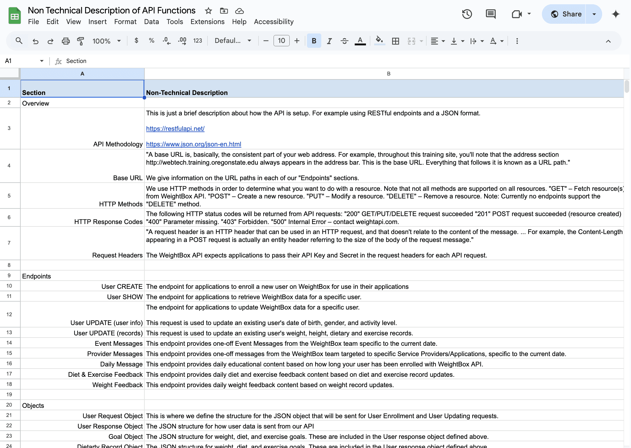Open the Gemini sparkle assistant
This screenshot has width=631, height=448.
click(615, 14)
